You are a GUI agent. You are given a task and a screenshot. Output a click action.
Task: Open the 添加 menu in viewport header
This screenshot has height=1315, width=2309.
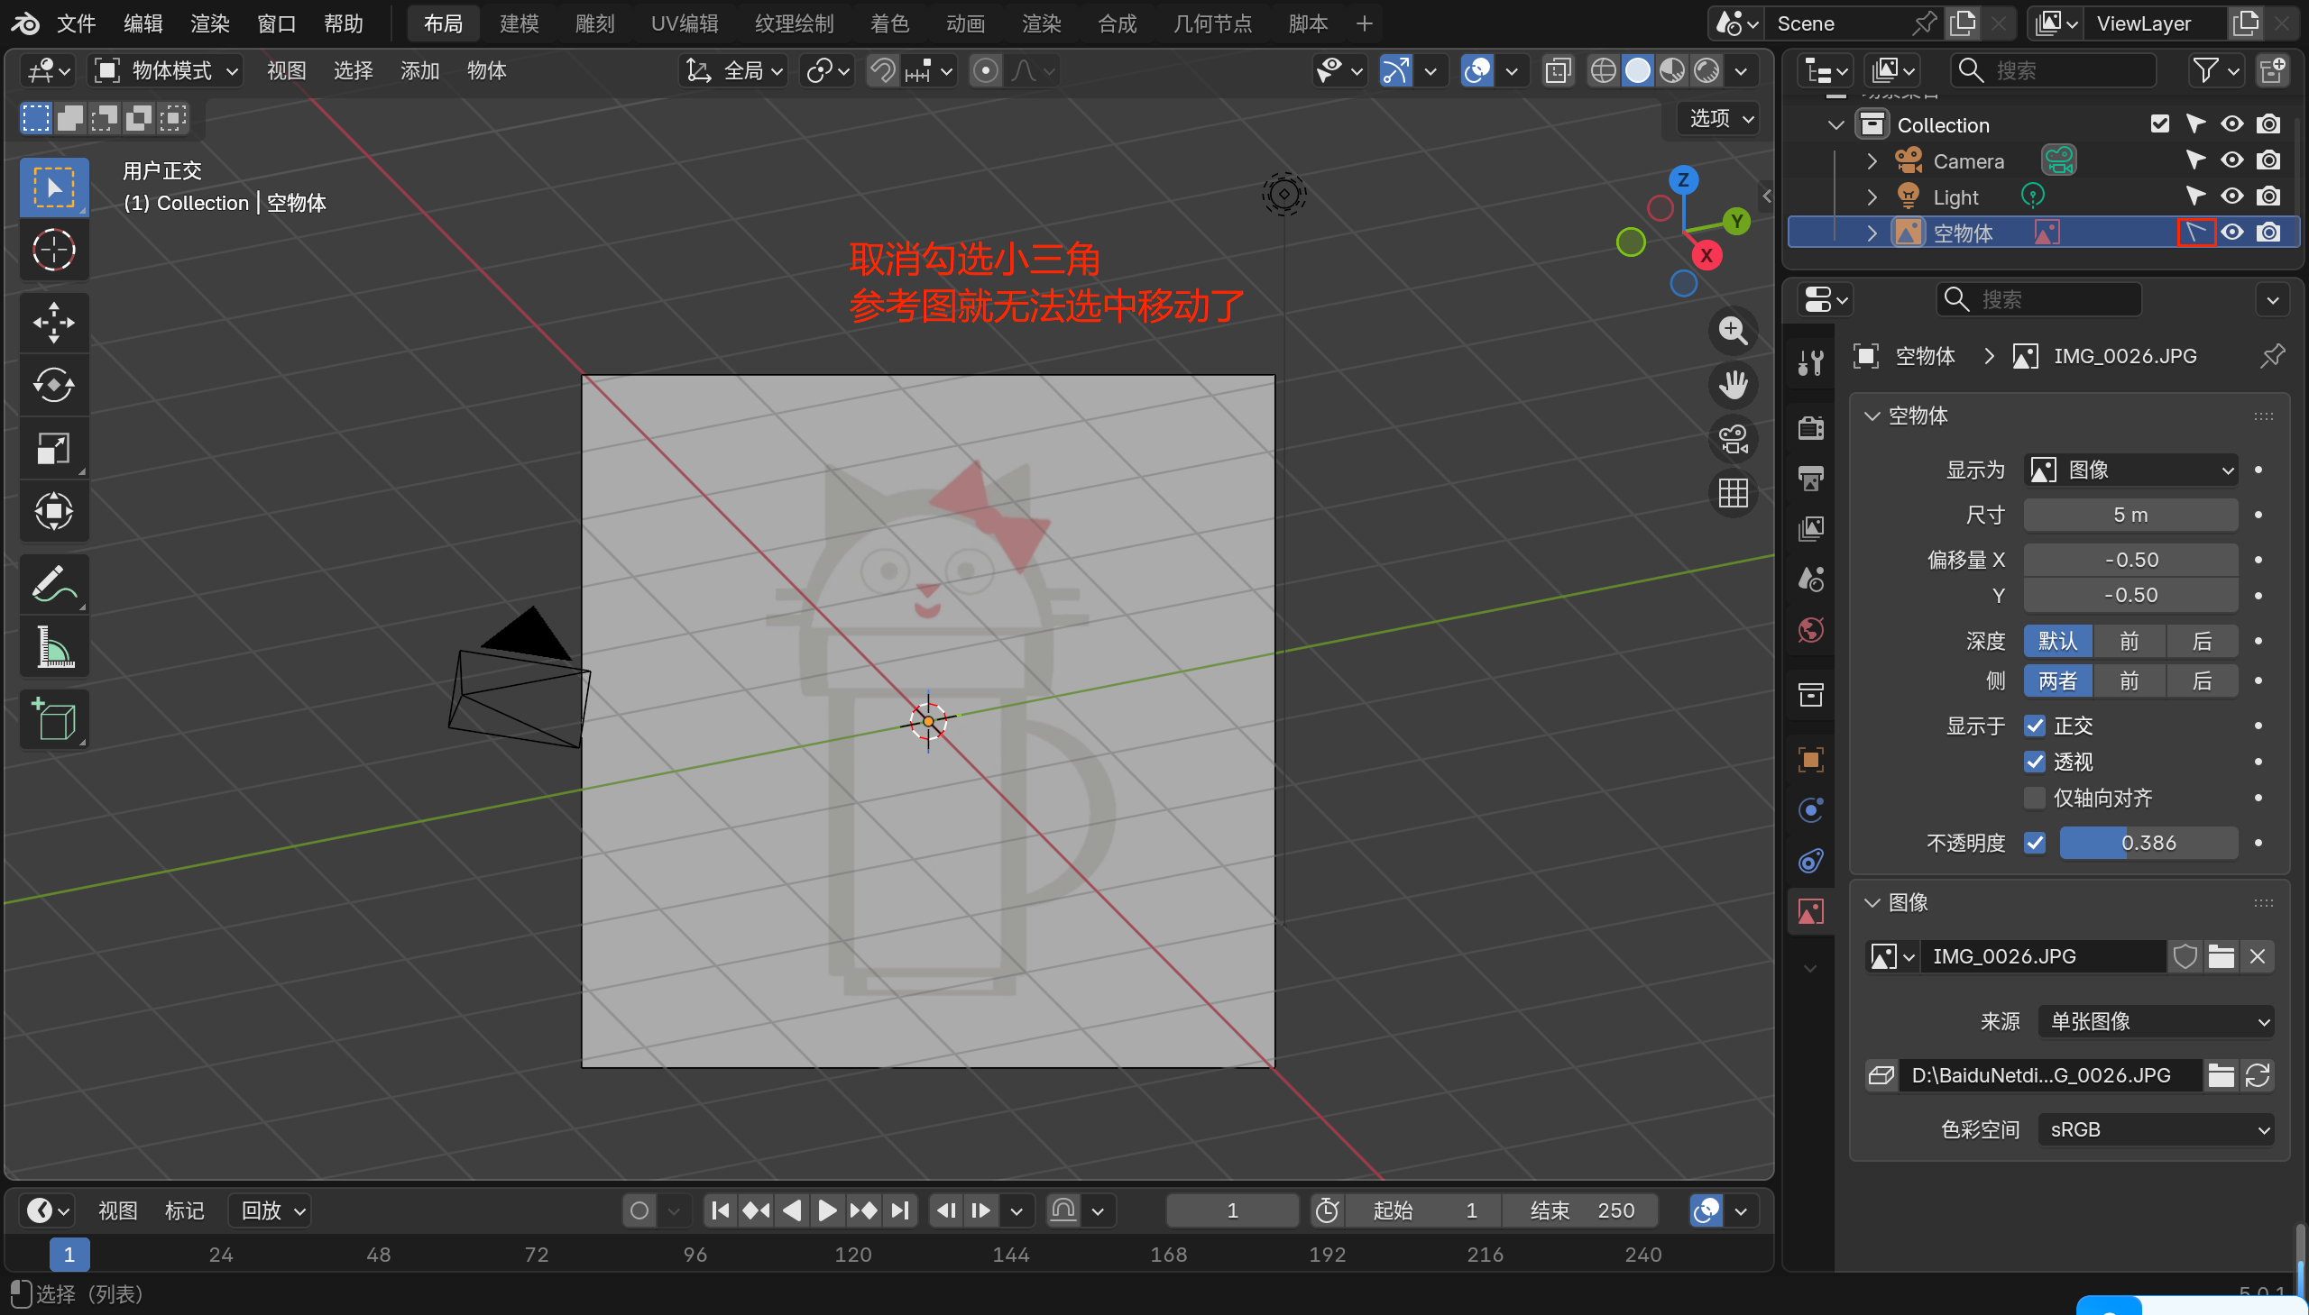pos(419,70)
